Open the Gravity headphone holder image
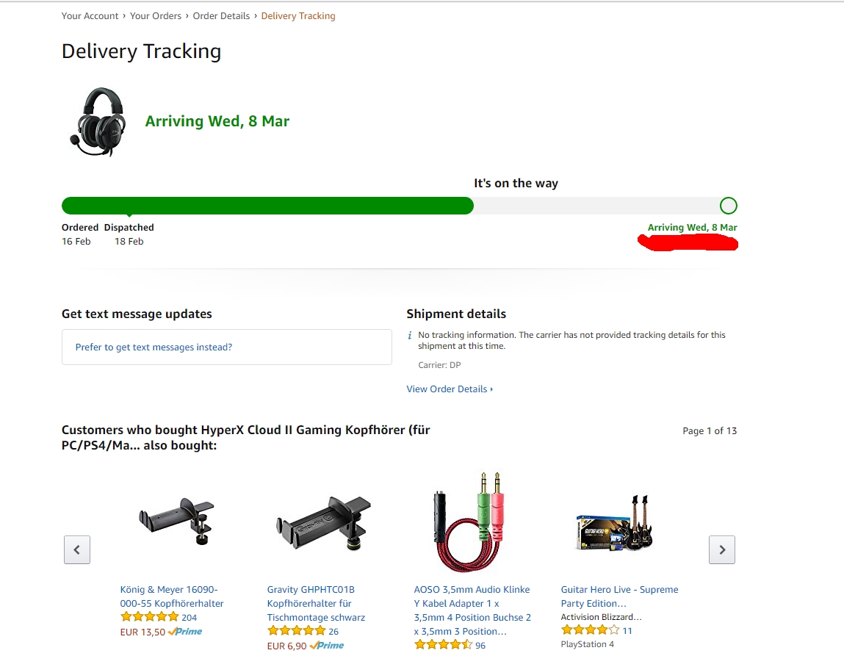This screenshot has width=844, height=653. [x=323, y=523]
